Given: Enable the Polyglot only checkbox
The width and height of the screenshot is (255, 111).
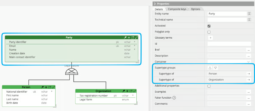Looking at the screenshot, I should click(209, 32).
